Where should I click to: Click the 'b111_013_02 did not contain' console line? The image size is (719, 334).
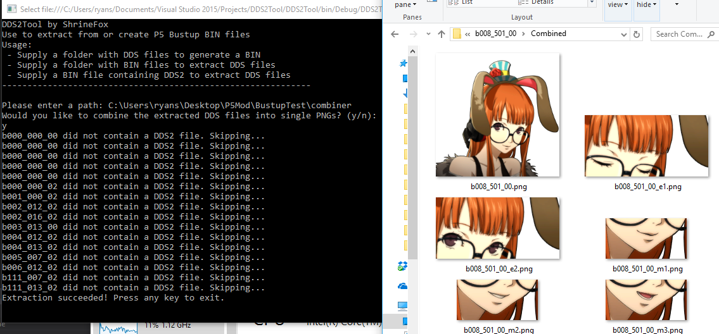134,287
